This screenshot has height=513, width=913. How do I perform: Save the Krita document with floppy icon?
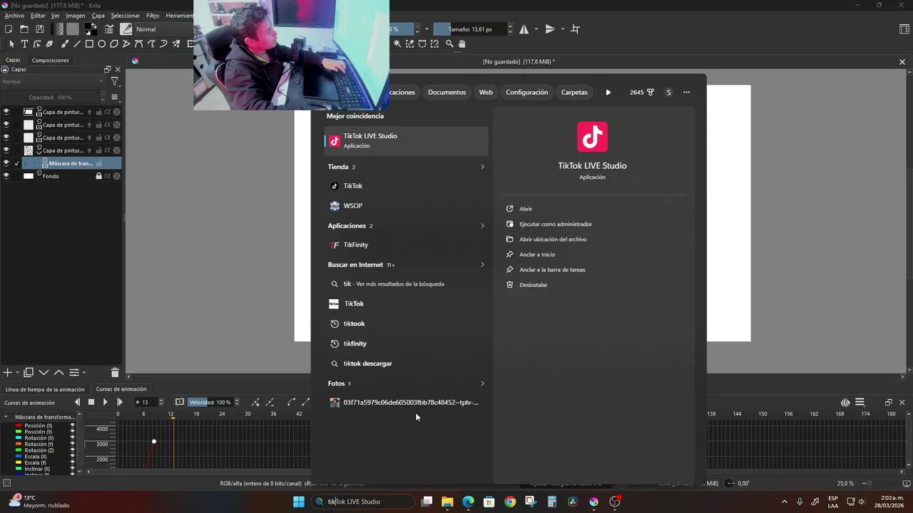40,29
